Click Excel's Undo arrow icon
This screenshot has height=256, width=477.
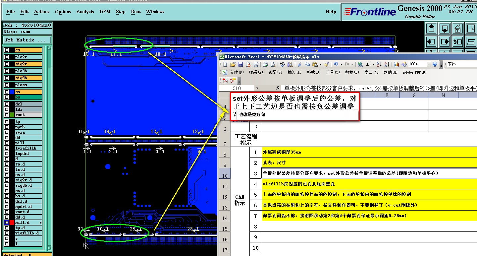tap(336, 64)
